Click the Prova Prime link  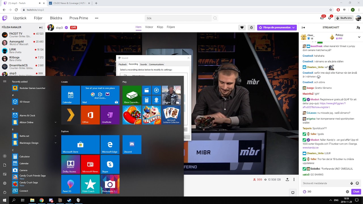[x=79, y=18]
